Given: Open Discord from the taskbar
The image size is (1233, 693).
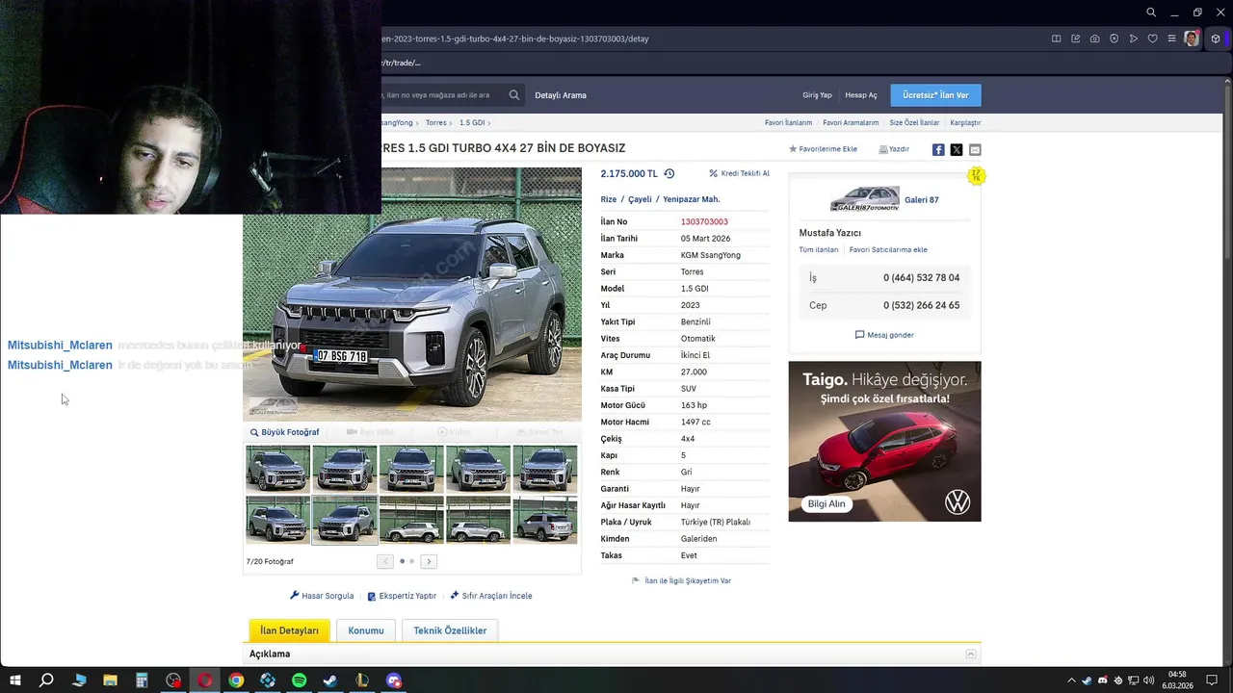Looking at the screenshot, I should point(394,680).
